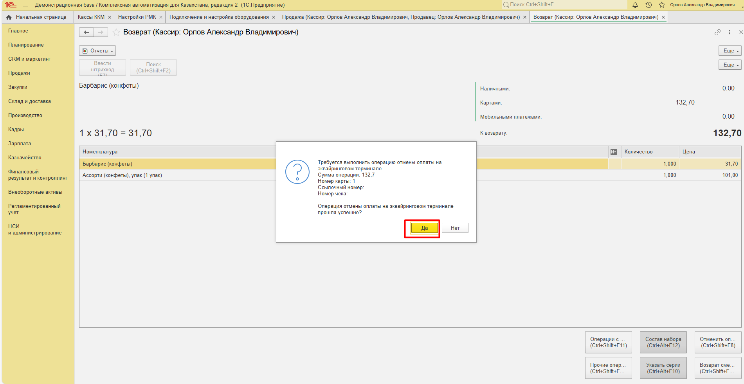Screen dimensions: 744x384
Task: Confirm the dialog with Да
Action: [x=424, y=228]
